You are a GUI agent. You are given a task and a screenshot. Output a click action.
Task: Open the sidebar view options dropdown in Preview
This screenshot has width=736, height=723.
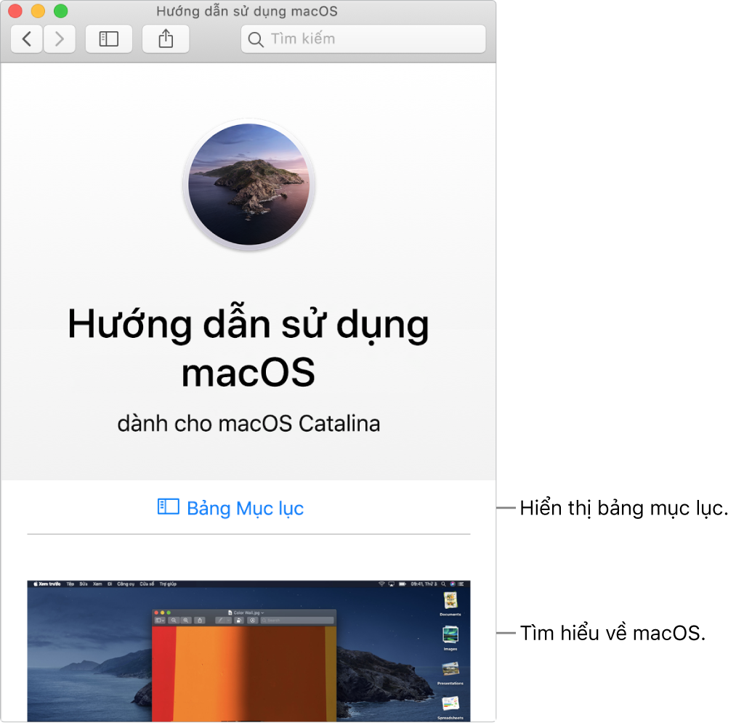(163, 620)
